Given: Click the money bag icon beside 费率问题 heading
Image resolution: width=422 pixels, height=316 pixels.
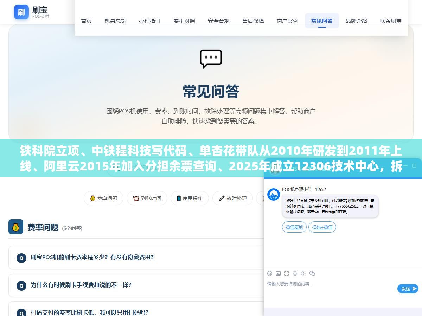Looking at the screenshot, I should pyautogui.click(x=16, y=227).
